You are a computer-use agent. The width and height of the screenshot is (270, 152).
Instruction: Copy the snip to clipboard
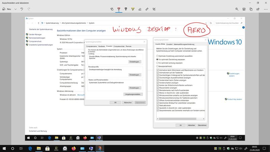click(251, 9)
